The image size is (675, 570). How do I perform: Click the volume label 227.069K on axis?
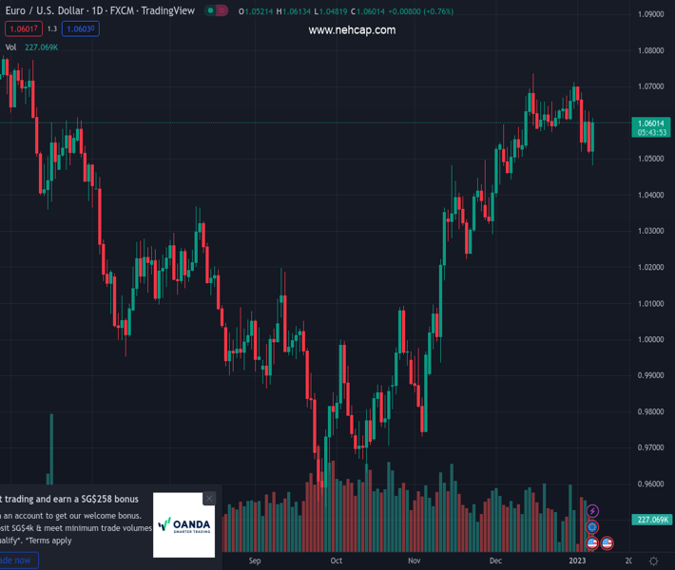(652, 520)
